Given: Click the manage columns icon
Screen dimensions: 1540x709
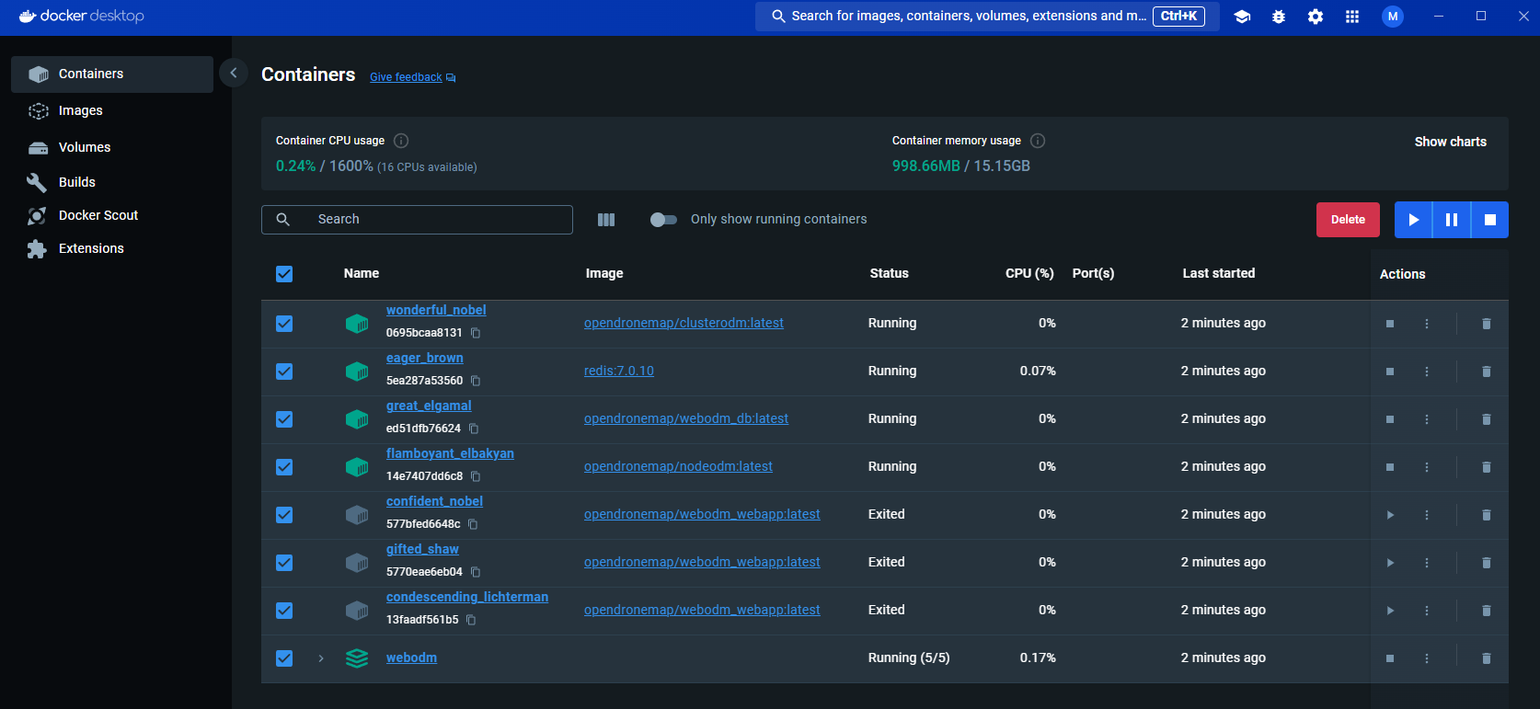Looking at the screenshot, I should pyautogui.click(x=606, y=220).
